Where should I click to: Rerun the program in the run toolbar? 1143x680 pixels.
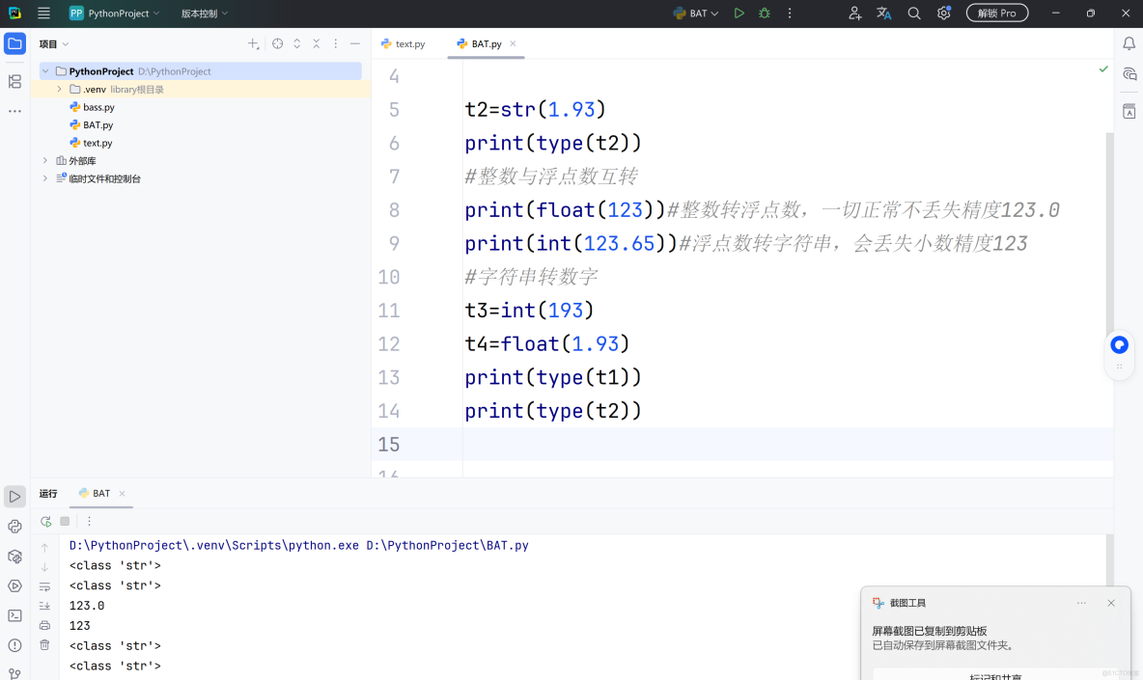tap(44, 521)
